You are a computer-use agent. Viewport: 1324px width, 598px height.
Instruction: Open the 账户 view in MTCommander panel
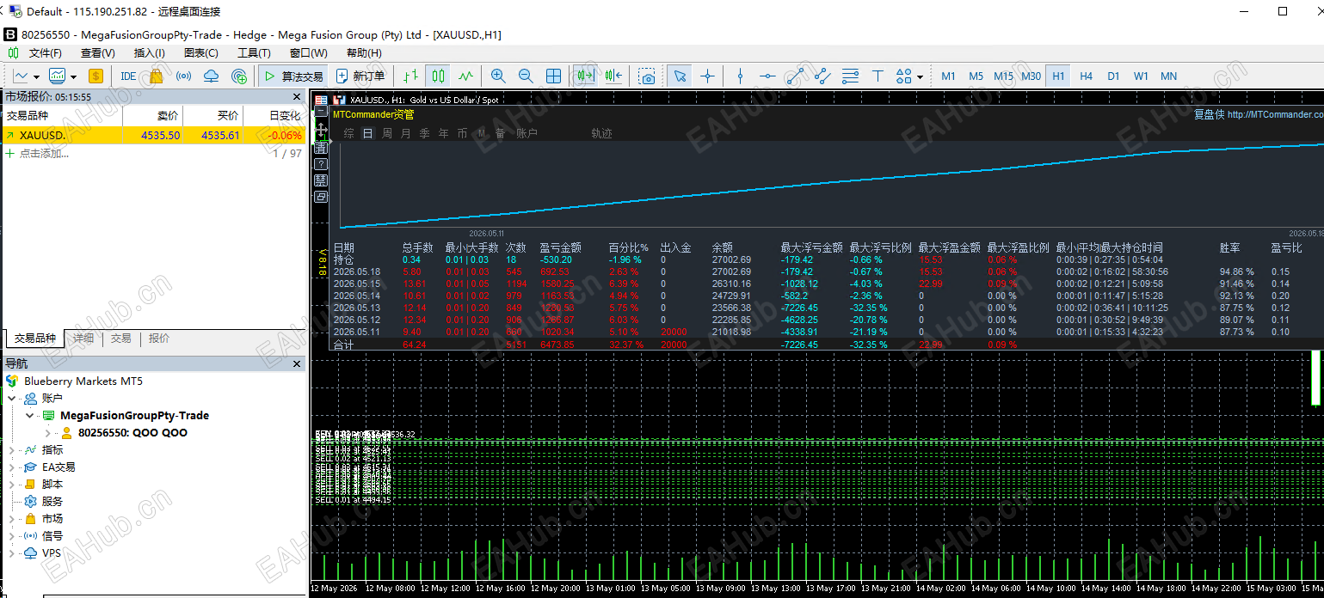pyautogui.click(x=527, y=133)
